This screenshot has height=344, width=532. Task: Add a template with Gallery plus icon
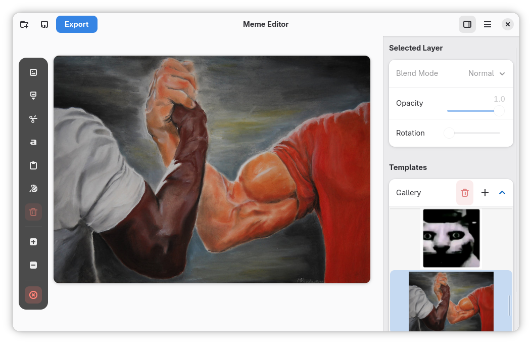coord(485,193)
